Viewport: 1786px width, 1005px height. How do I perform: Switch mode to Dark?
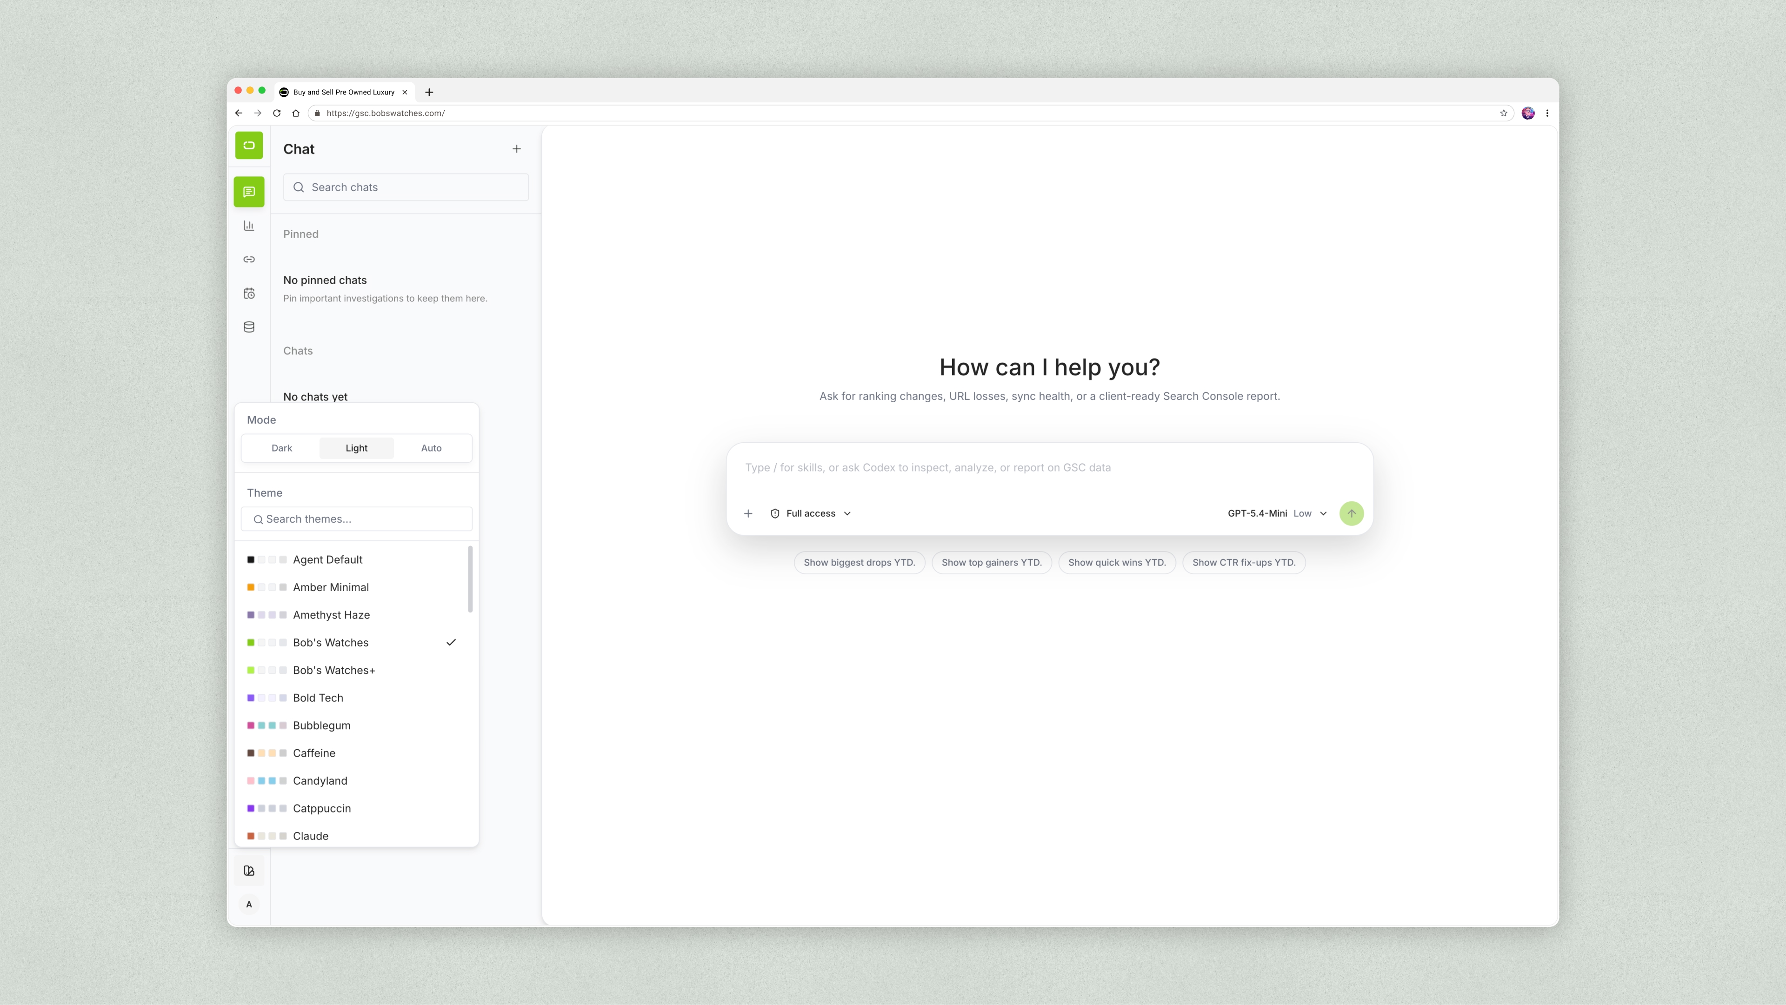coord(281,448)
